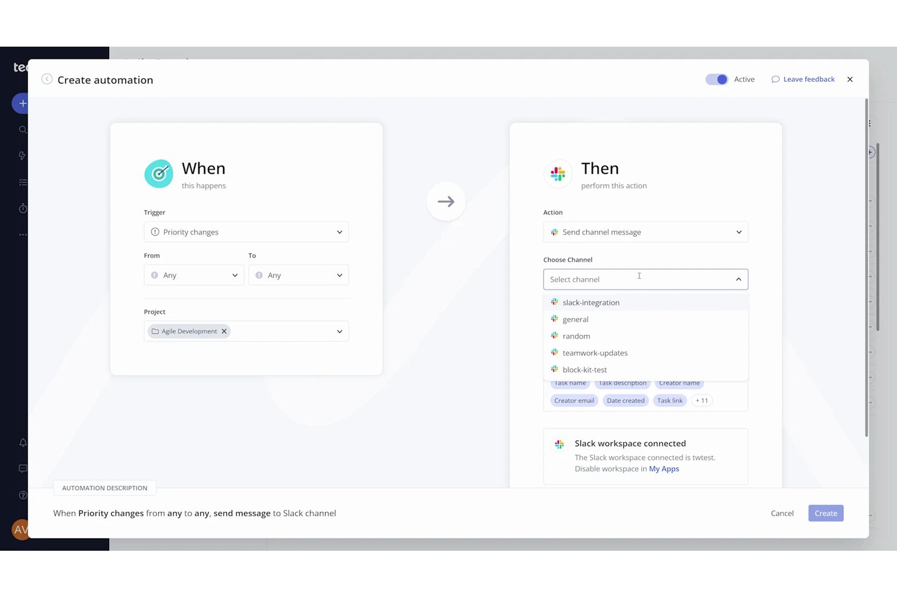Open the From priority dropdown
897x598 pixels.
194,275
